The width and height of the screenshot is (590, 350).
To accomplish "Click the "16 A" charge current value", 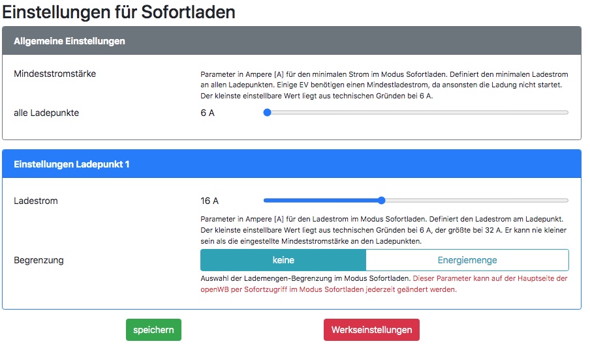I will [210, 201].
